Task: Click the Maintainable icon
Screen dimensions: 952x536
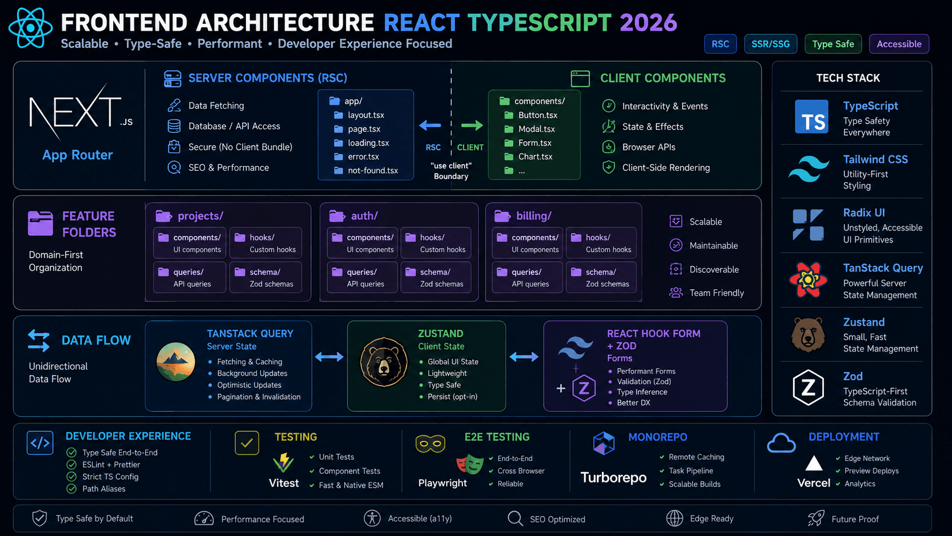Action: [x=676, y=245]
